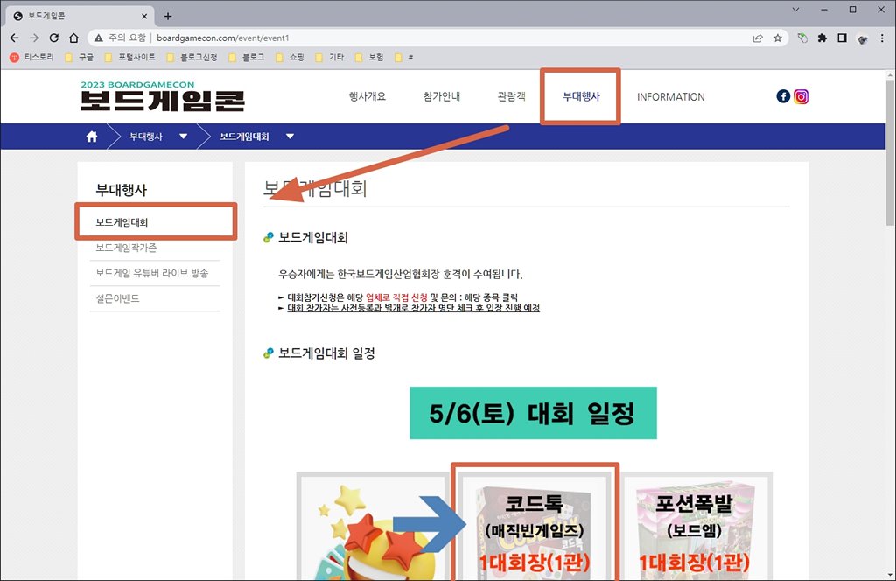Click the browser forward arrow
The width and height of the screenshot is (896, 581).
pyautogui.click(x=34, y=38)
